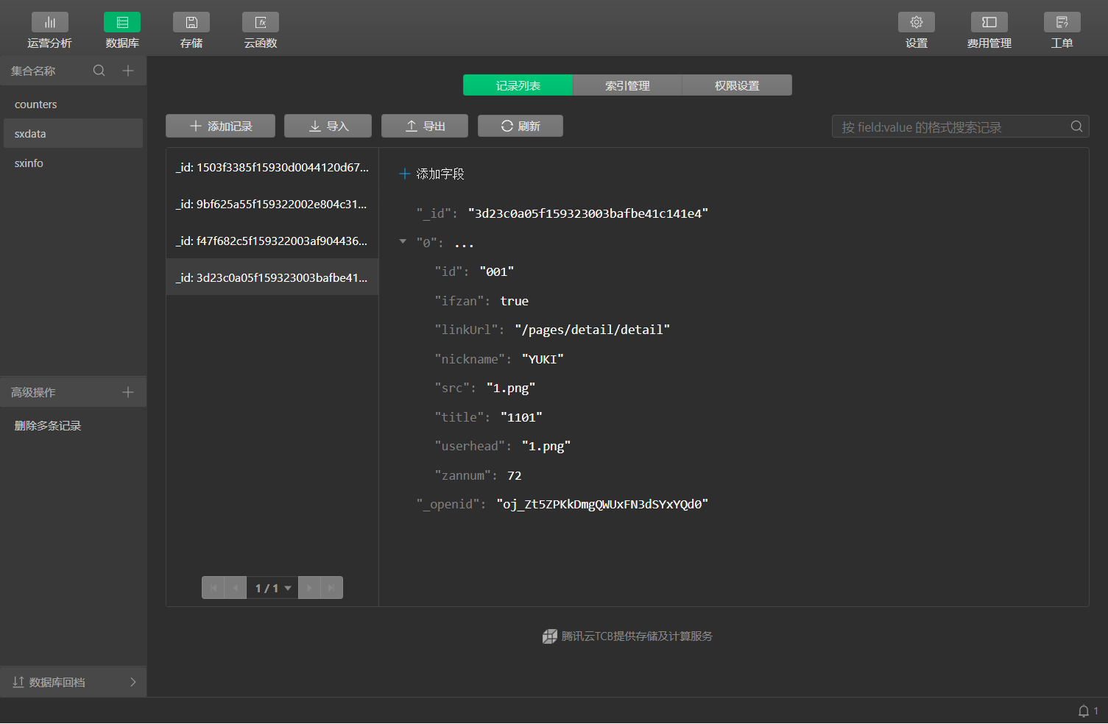Select record _id: 1503f3385f15930d...
This screenshot has height=724, width=1108.
(x=272, y=167)
